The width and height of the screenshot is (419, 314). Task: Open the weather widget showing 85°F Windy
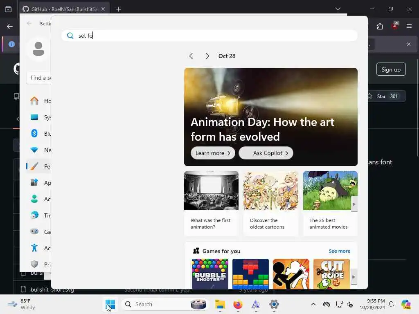click(21, 304)
